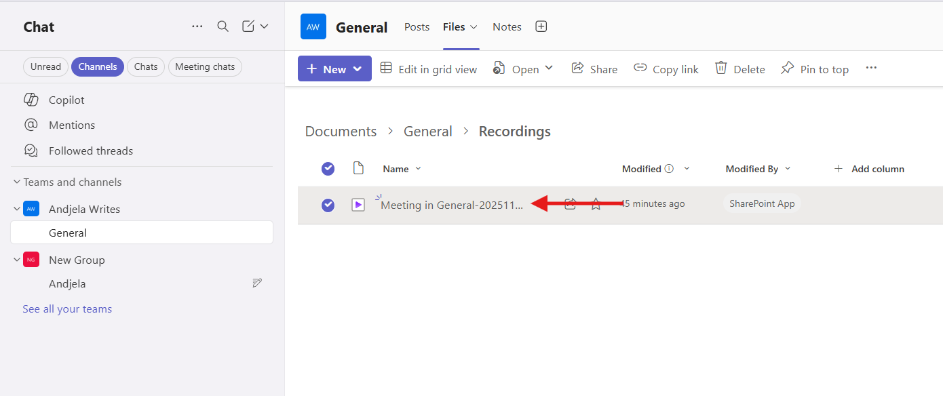Viewport: 943px width, 396px height.
Task: Click the See all your teams link
Action: coord(67,309)
